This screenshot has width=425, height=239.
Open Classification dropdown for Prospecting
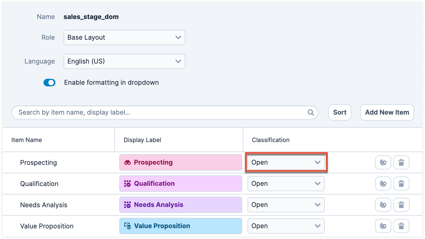[x=286, y=162]
